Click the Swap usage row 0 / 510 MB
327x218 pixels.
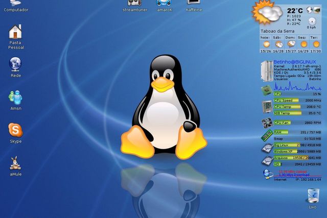click(297, 138)
